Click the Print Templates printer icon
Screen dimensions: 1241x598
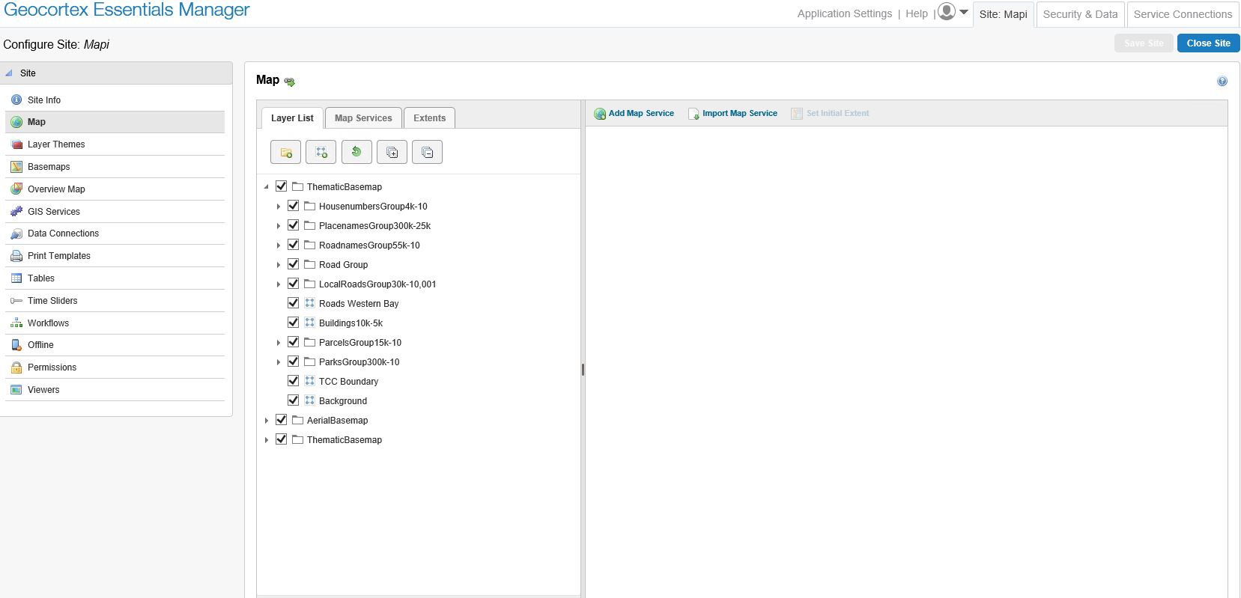(16, 256)
